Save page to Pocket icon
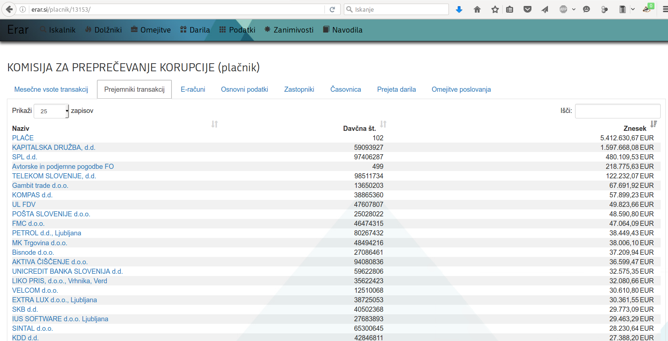 click(528, 10)
